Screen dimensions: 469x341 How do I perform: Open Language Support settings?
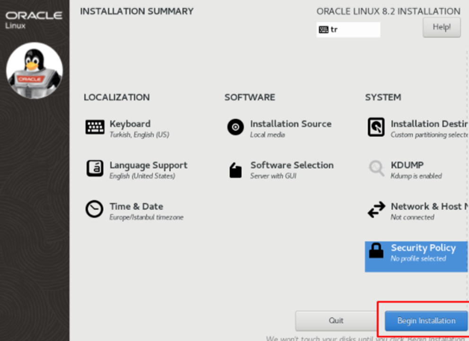pos(148,165)
